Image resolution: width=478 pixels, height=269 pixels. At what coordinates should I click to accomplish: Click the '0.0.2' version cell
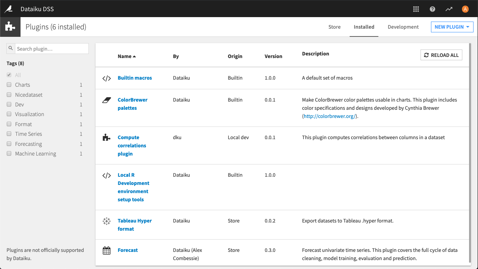(x=270, y=221)
